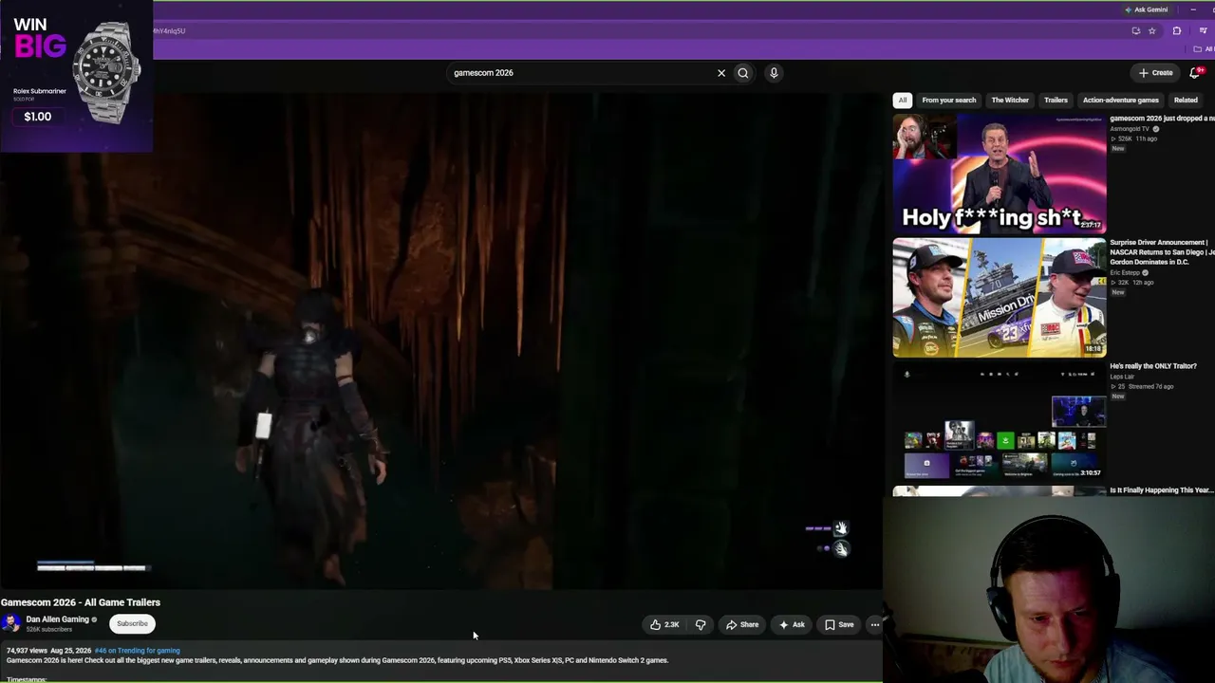Click the install app icon in address bar
This screenshot has width=1215, height=683.
tap(1136, 30)
